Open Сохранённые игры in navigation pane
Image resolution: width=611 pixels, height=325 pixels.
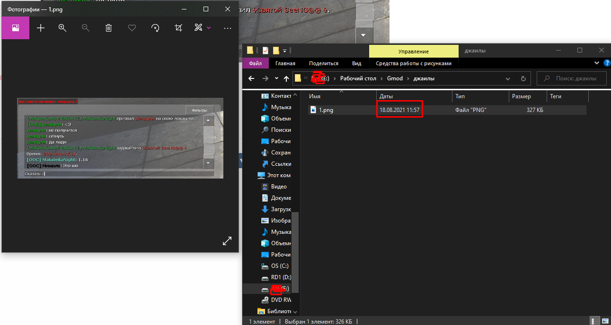pyautogui.click(x=276, y=153)
